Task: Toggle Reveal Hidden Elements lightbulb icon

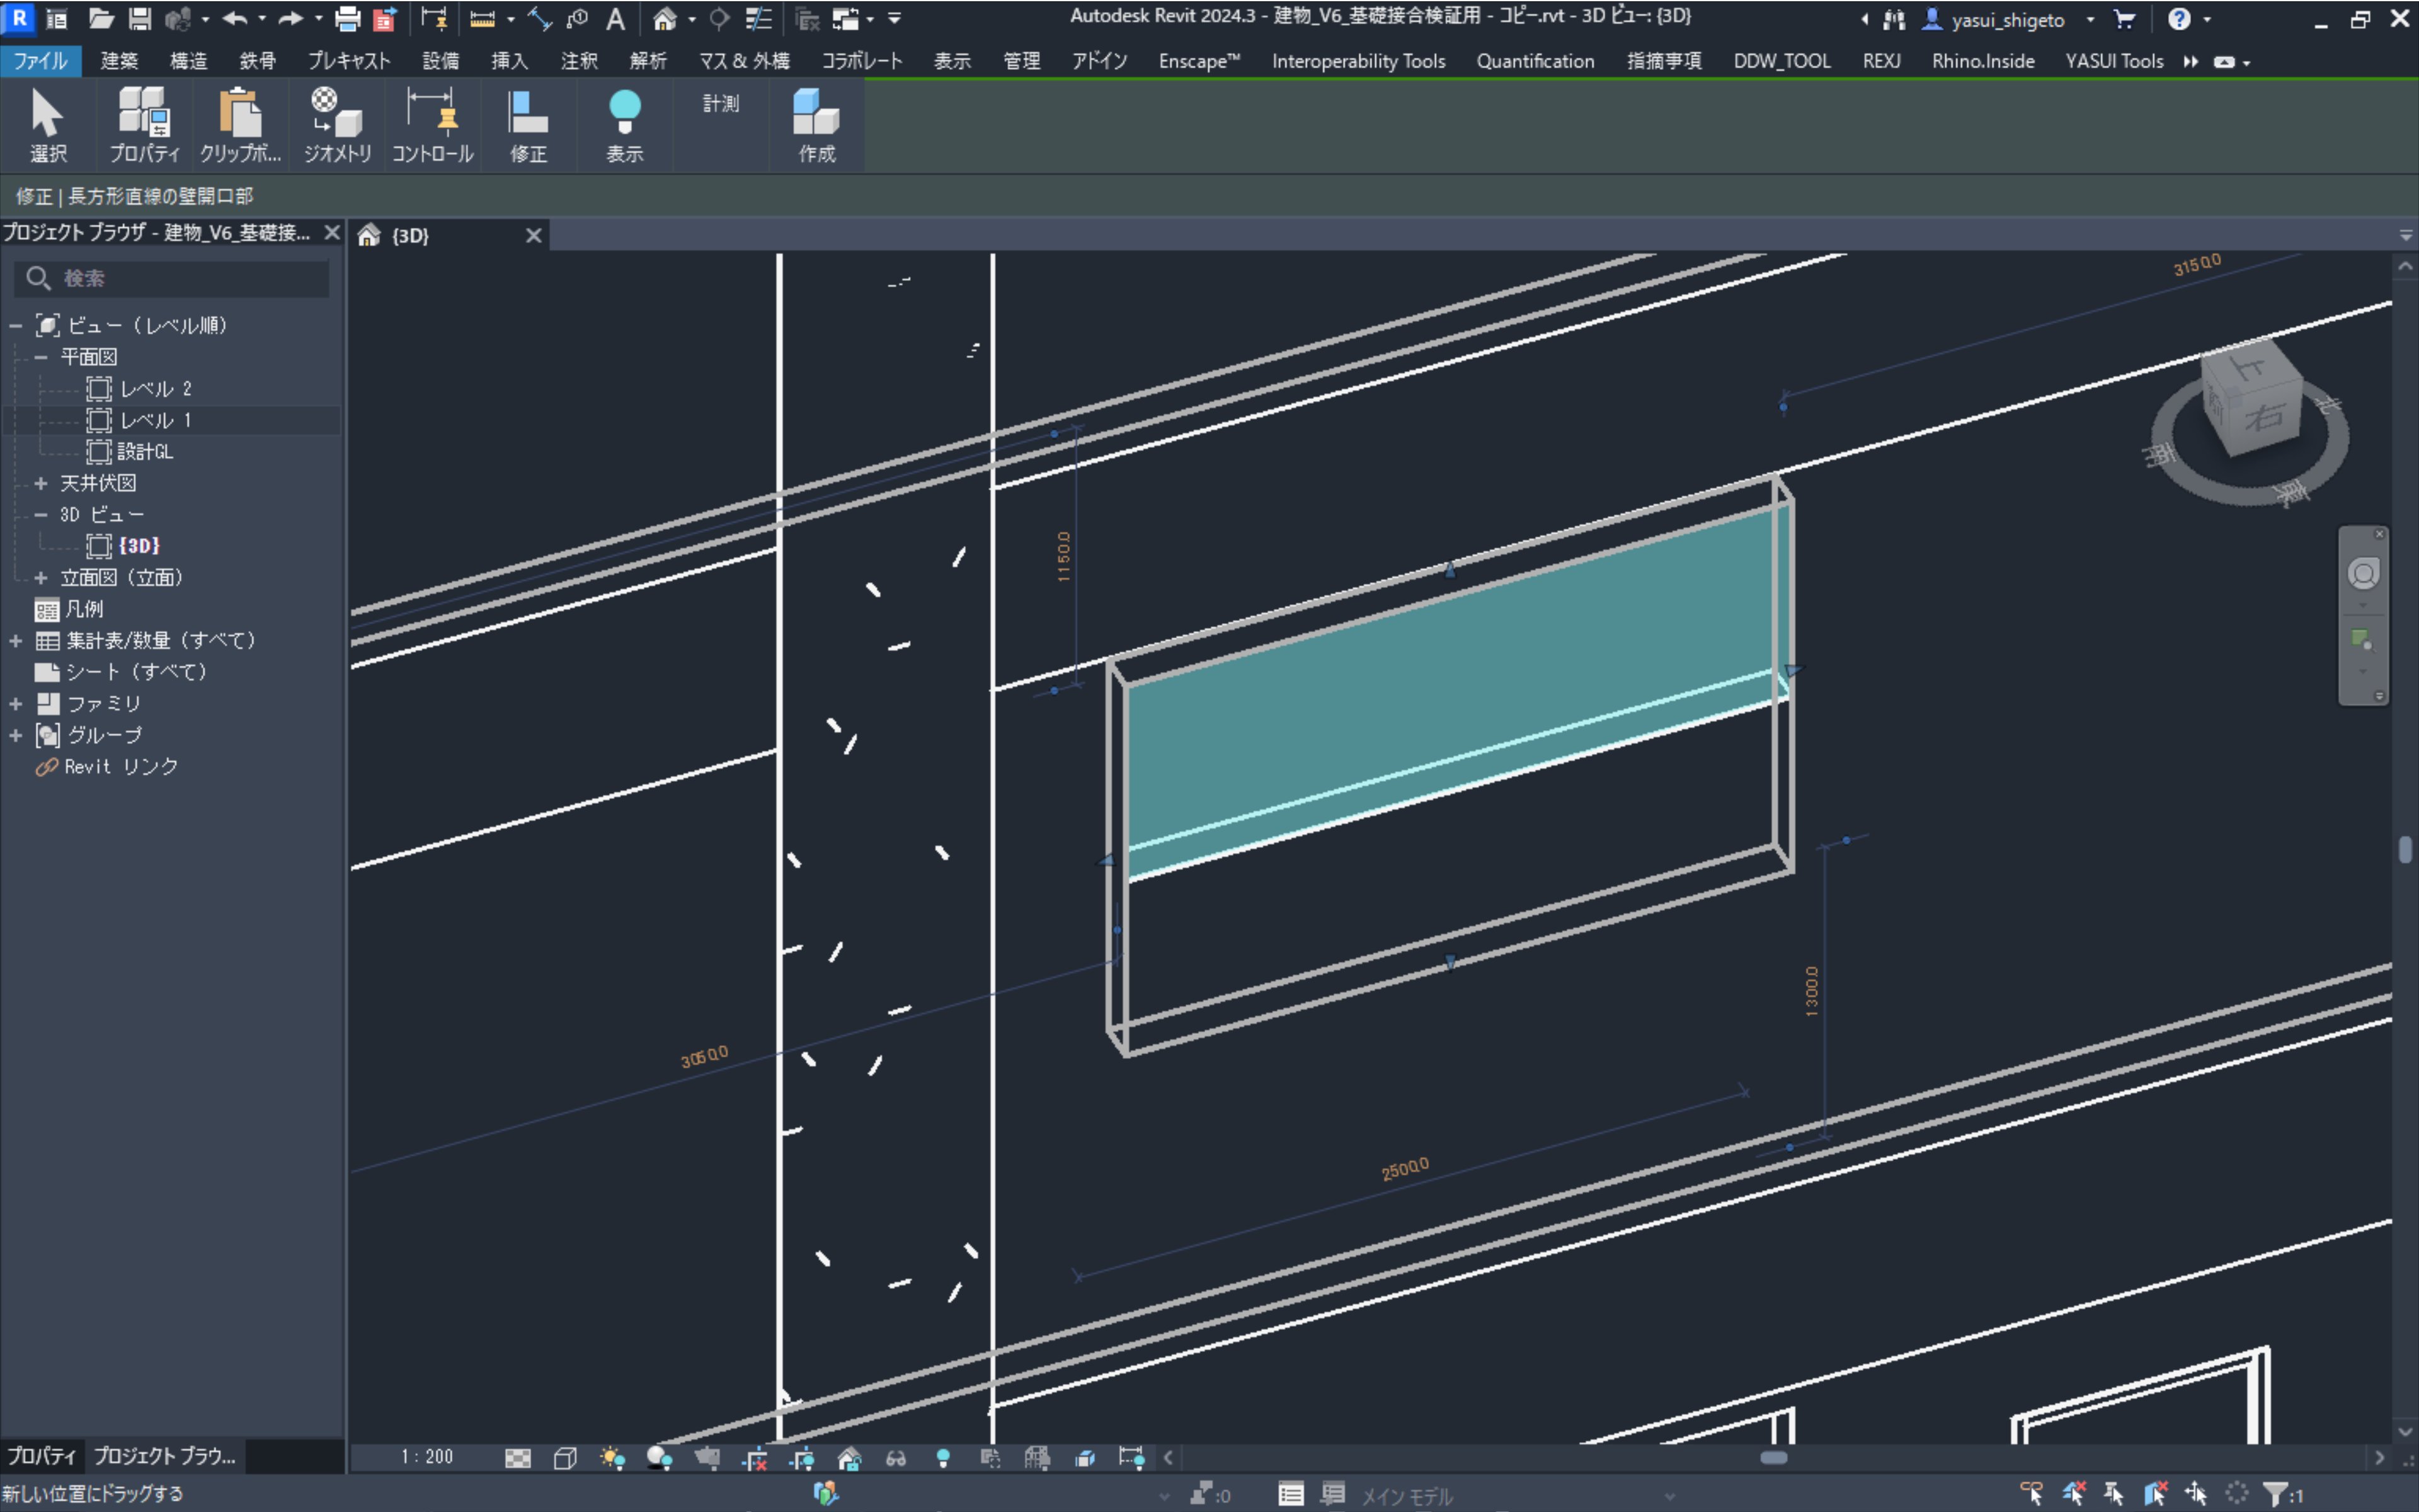Action: click(942, 1458)
